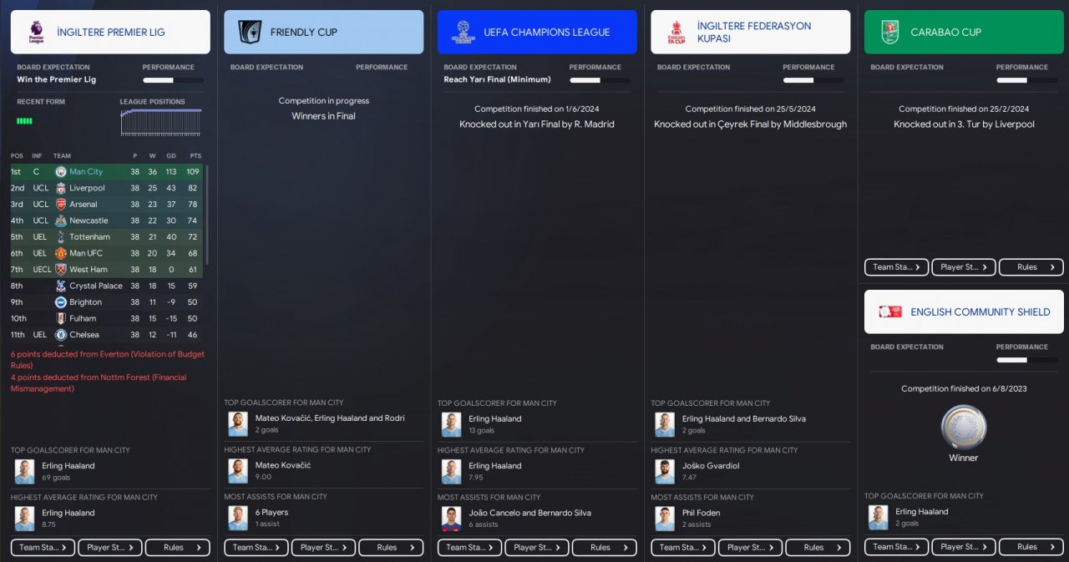Open Haaland's portrait beside 13 goals
The width and height of the screenshot is (1069, 562).
(x=452, y=424)
